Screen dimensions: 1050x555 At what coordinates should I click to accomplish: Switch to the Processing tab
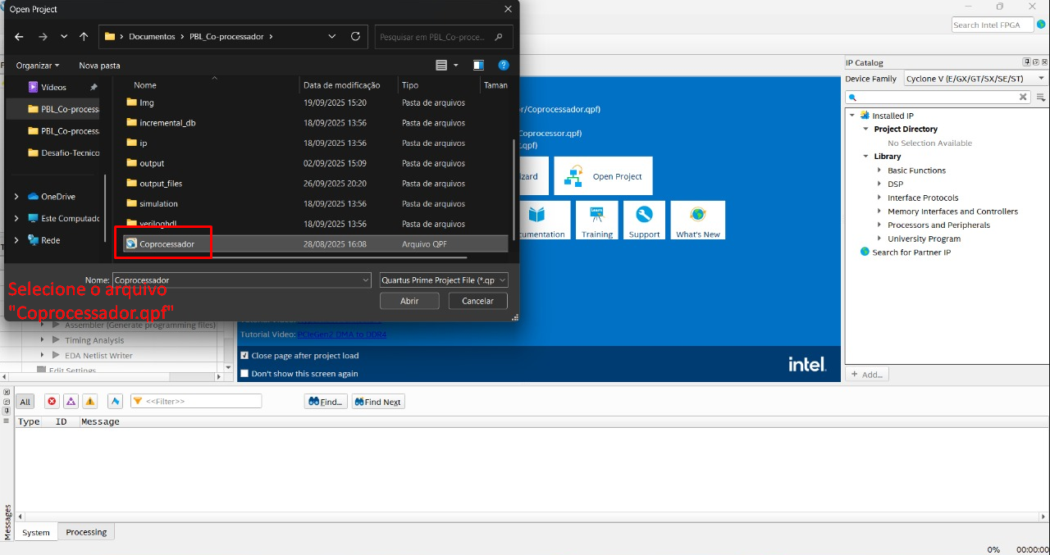(x=87, y=532)
